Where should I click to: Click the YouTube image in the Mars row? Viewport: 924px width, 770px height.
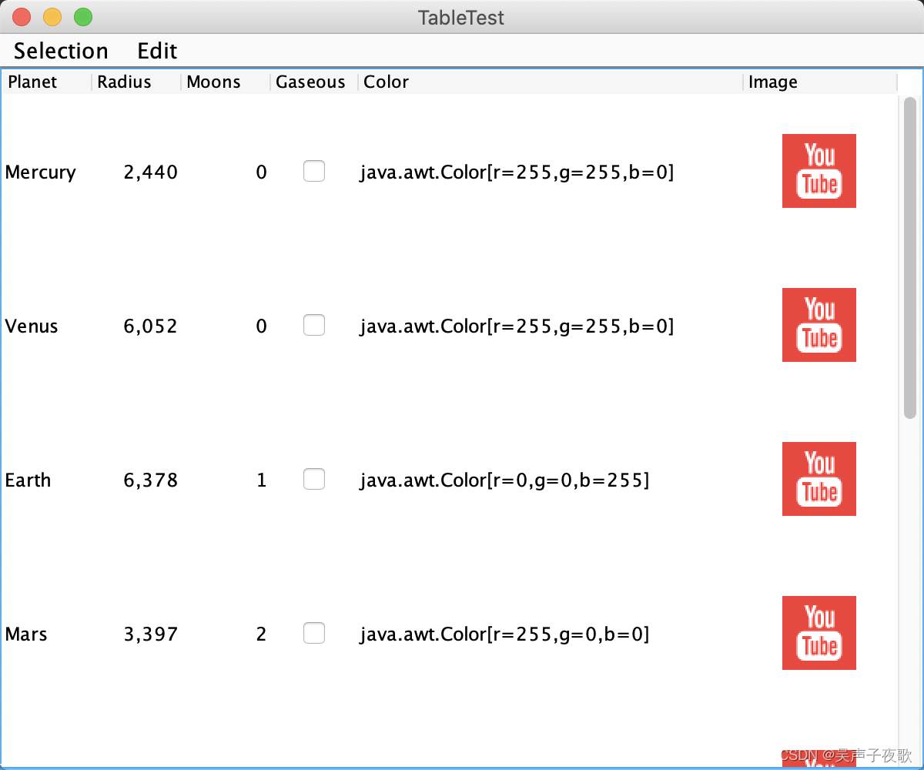click(819, 633)
